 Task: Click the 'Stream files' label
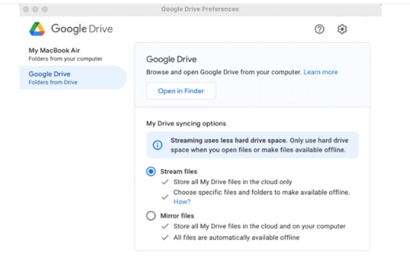pos(178,172)
